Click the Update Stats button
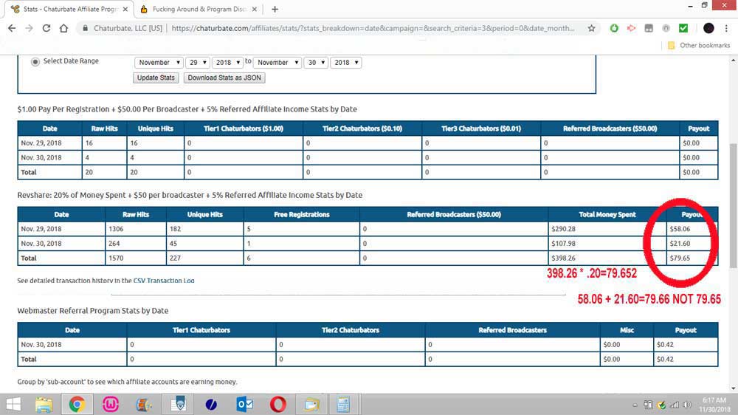738x415 pixels. coord(156,78)
